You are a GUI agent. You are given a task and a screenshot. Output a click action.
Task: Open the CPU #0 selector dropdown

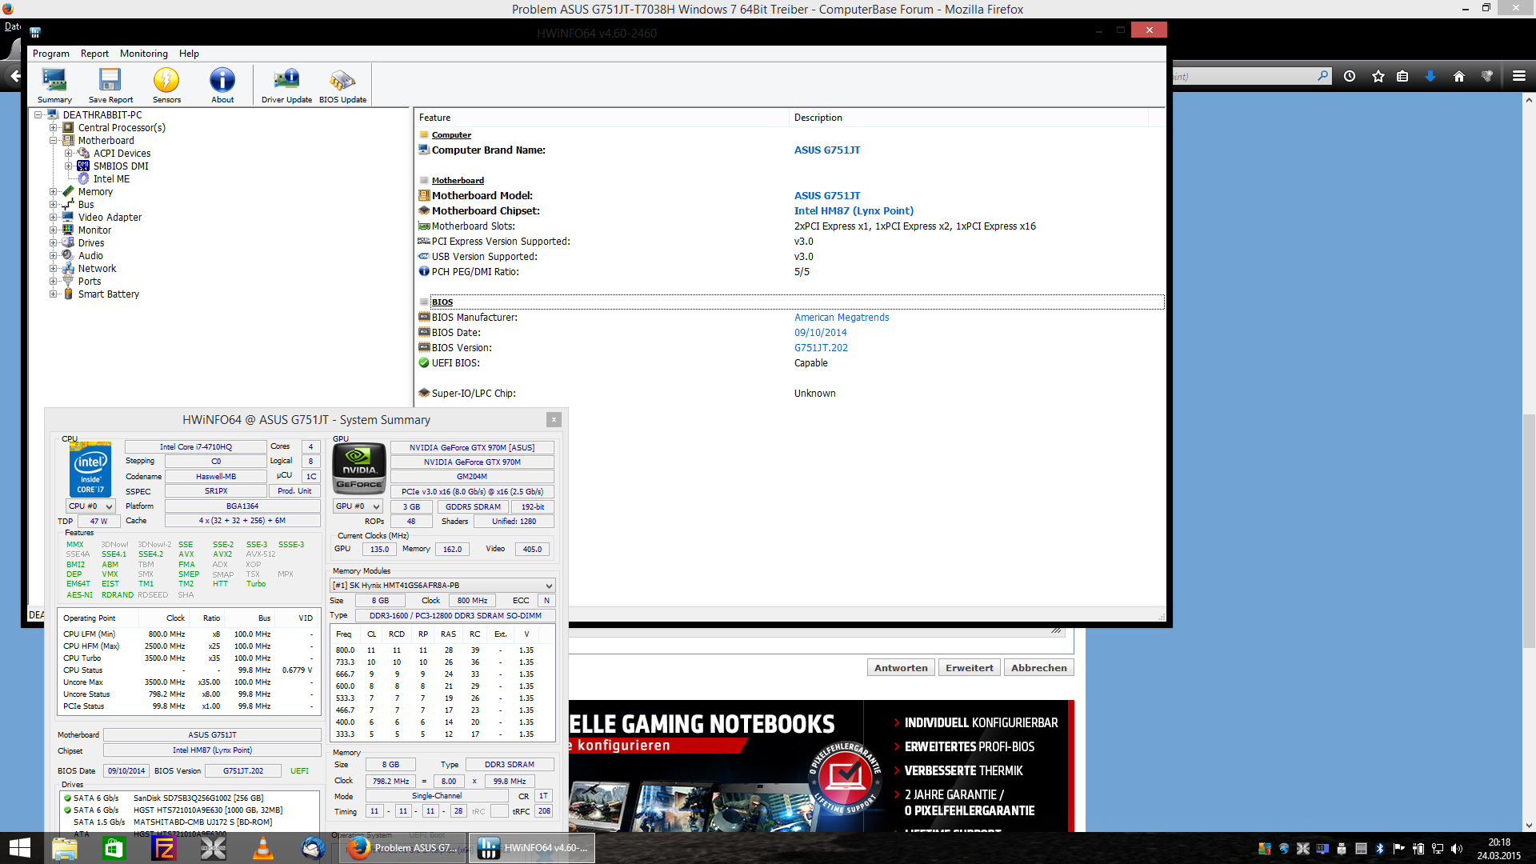tap(90, 506)
